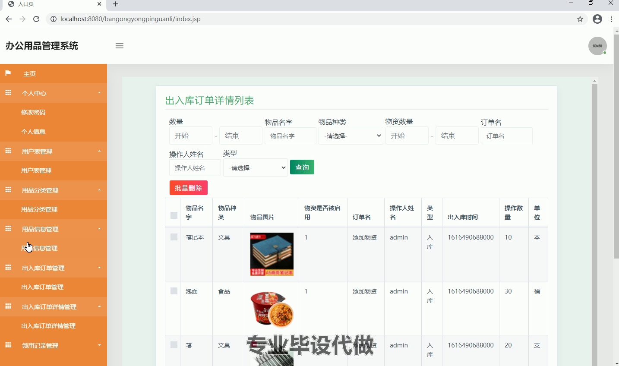
Task: Click the 数量 开始 input field
Action: (x=191, y=136)
